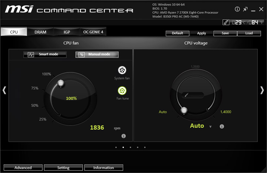Open the Setting panel
Viewport: 267px width, 173px height.
pyautogui.click(x=63, y=167)
